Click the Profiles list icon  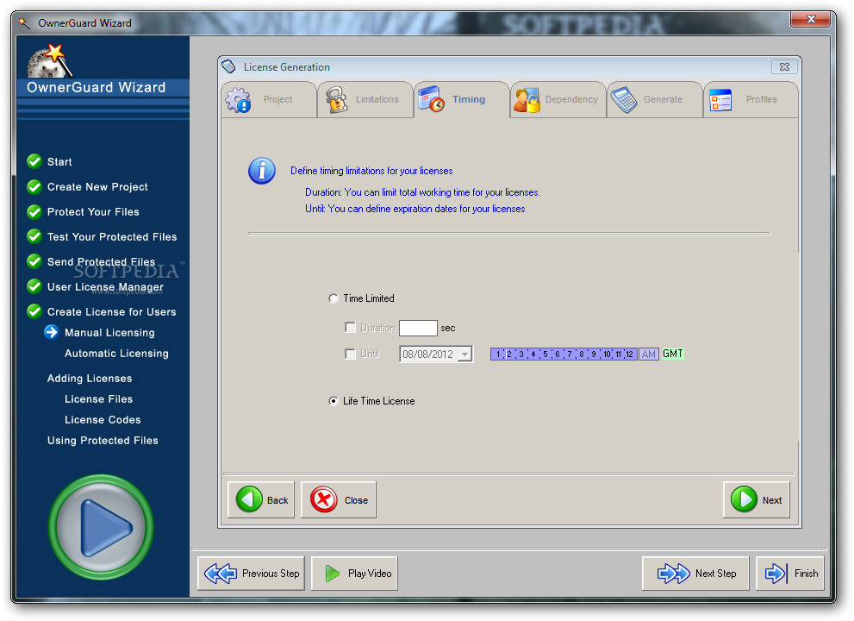[720, 100]
